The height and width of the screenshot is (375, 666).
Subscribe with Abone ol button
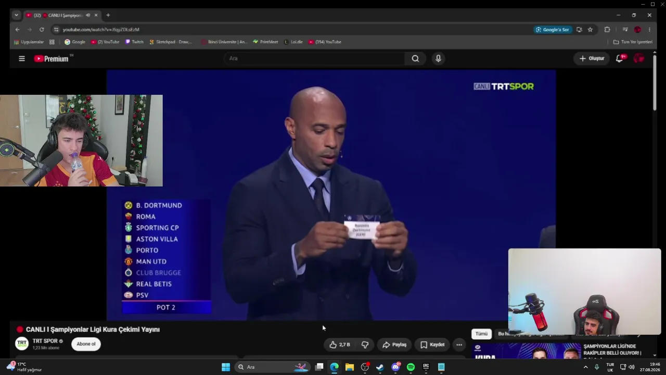pos(86,344)
